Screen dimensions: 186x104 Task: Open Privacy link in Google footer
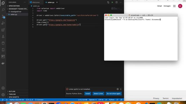tap(156, 98)
